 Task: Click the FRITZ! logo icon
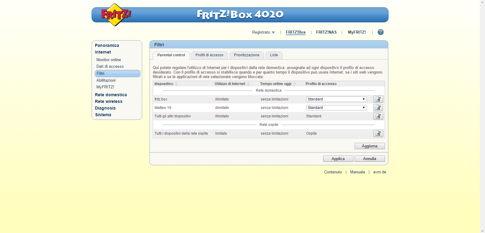coord(116,15)
